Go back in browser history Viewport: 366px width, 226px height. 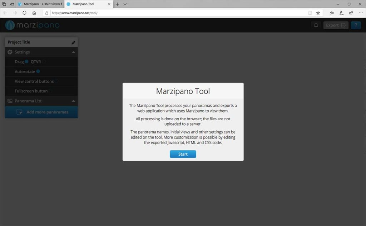click(5, 13)
